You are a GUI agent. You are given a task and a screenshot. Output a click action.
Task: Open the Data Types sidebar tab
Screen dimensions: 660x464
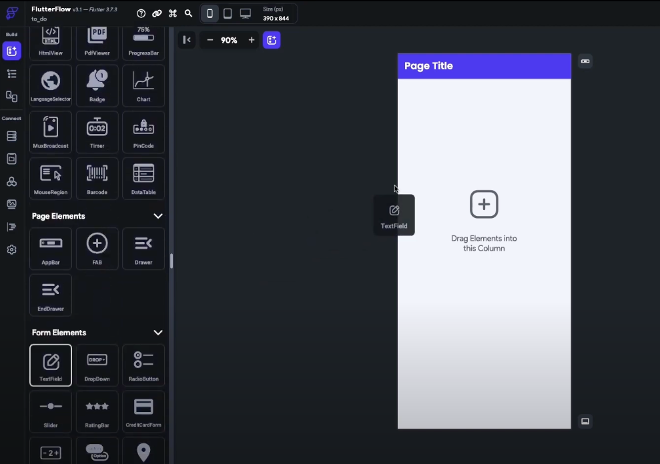pyautogui.click(x=12, y=159)
